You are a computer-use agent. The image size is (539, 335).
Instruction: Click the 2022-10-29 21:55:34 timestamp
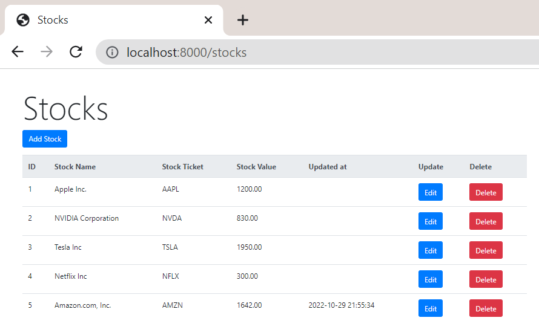click(342, 305)
